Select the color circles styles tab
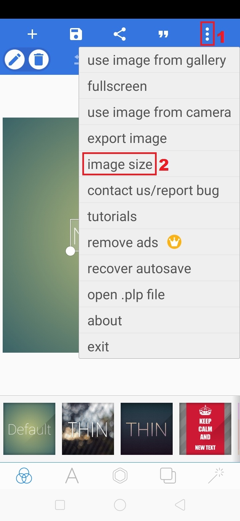Image resolution: width=240 pixels, height=521 pixels. point(24,476)
